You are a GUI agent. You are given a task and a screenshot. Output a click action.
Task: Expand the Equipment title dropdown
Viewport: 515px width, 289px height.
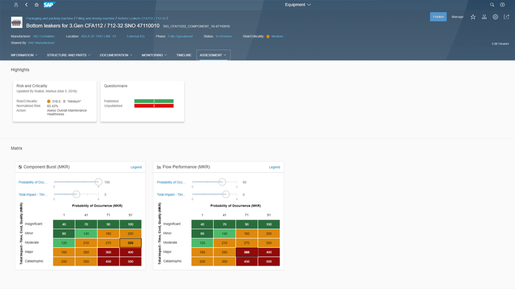point(298,5)
